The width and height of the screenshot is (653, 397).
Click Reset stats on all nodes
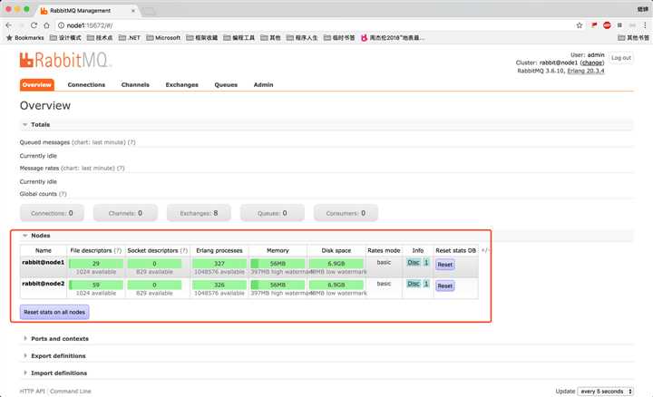54,312
